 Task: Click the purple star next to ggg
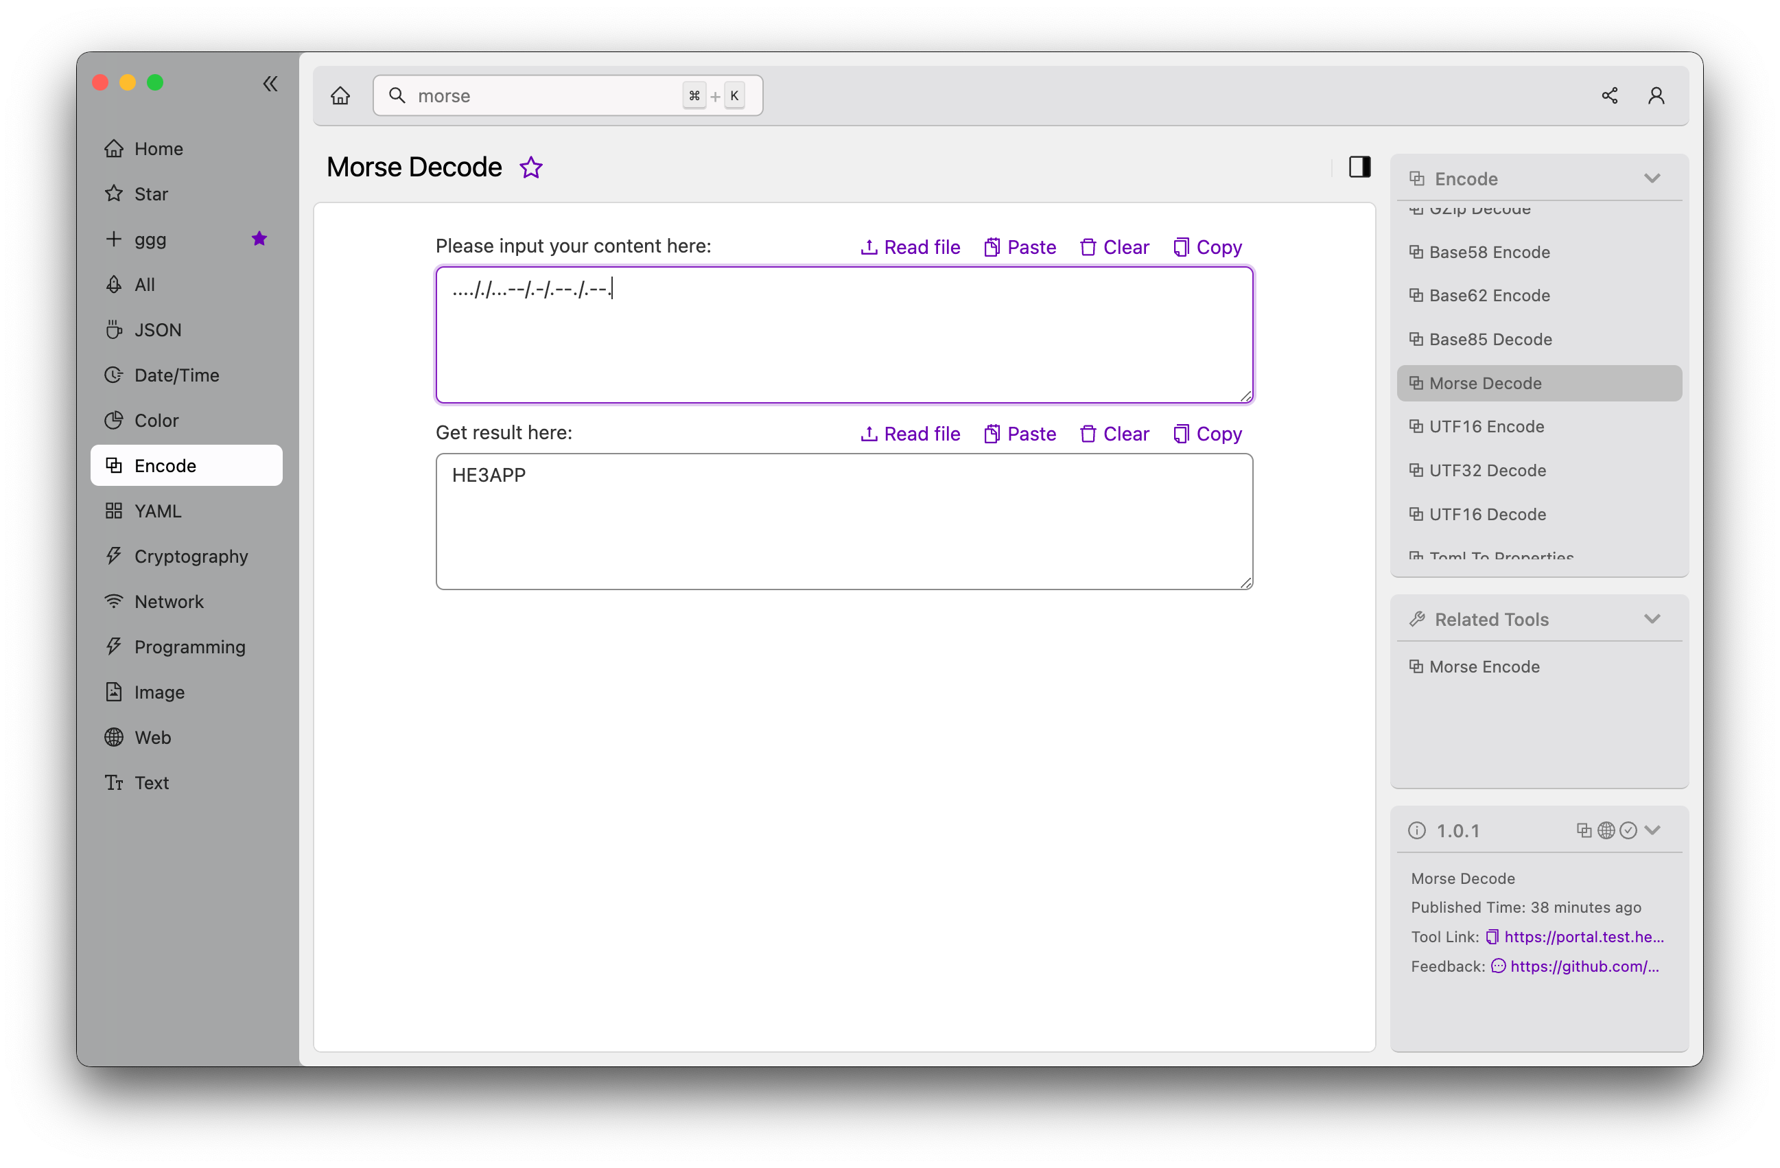pyautogui.click(x=259, y=239)
